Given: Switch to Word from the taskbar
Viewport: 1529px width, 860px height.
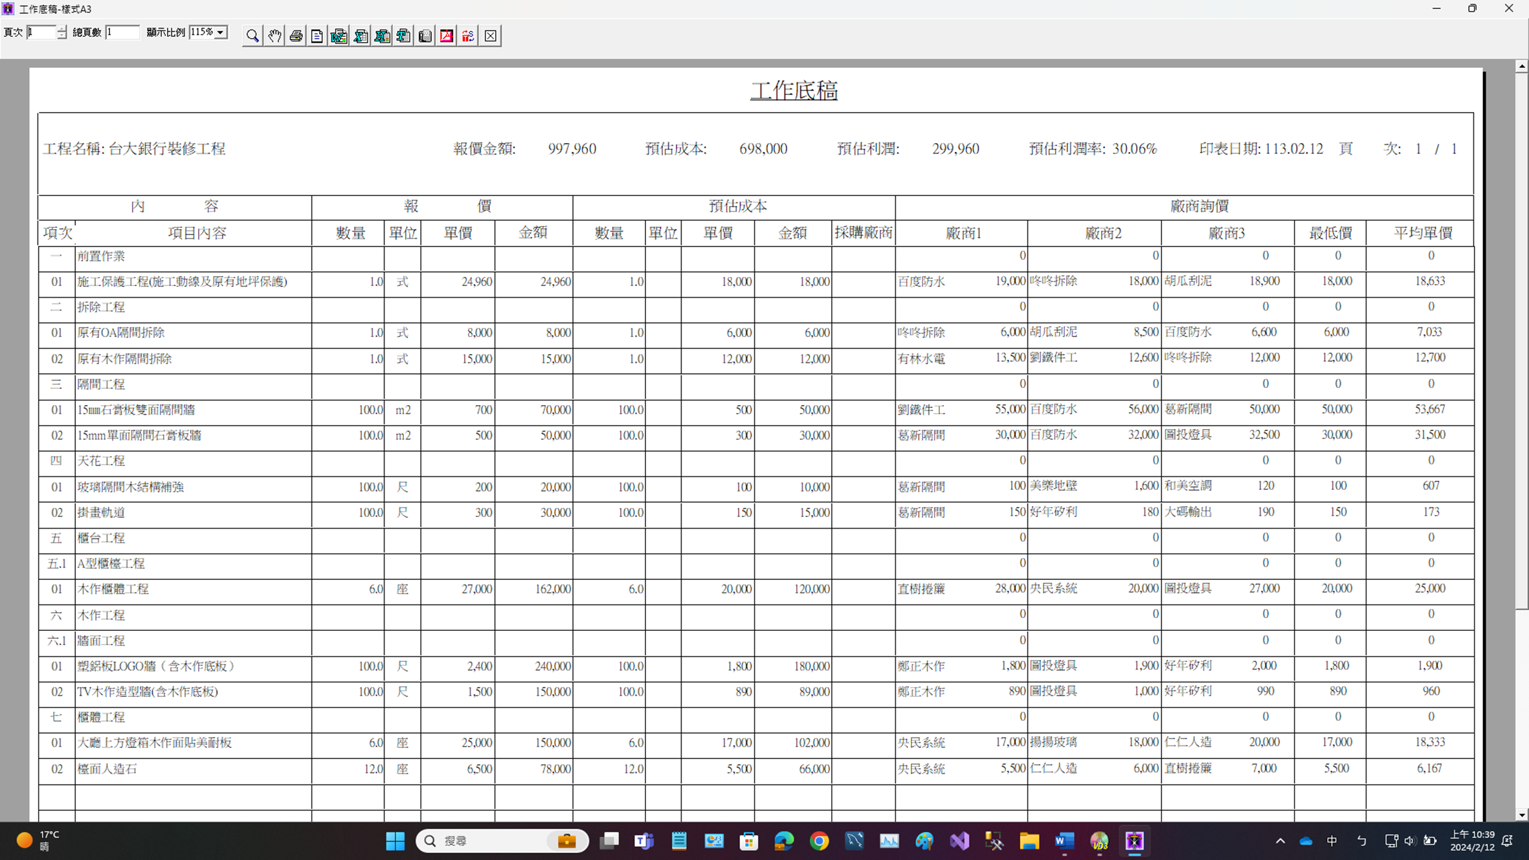Looking at the screenshot, I should (1064, 841).
